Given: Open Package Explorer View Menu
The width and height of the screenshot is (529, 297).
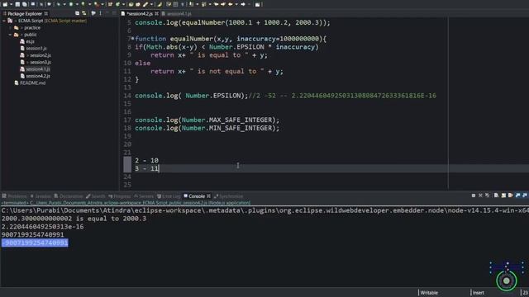Looking at the screenshot, I should click(101, 13).
